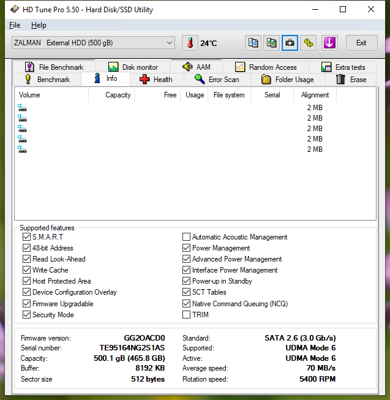Switch to the Extra tests tab
This screenshot has width=390, height=400.
[x=343, y=67]
